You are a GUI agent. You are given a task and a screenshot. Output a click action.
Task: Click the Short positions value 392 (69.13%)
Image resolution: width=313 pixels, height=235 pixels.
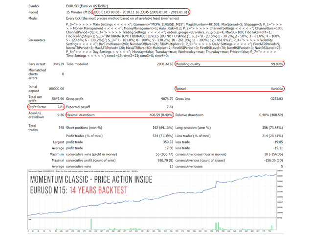point(163,128)
